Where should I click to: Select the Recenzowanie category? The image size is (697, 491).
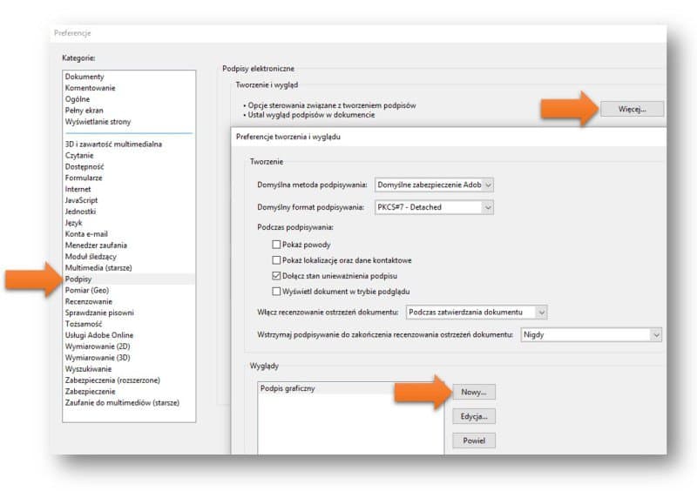128,301
